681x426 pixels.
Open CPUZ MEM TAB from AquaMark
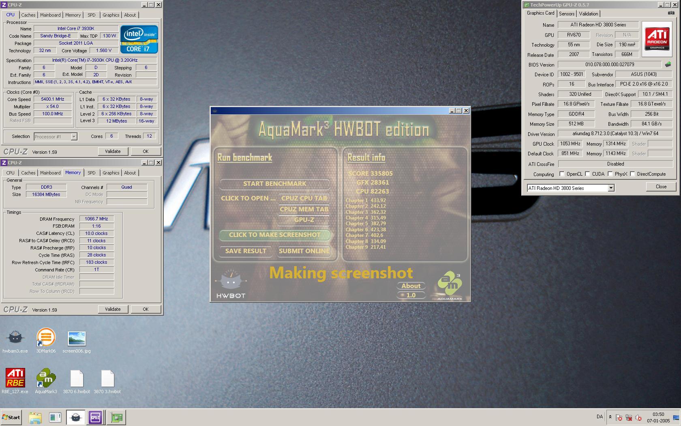tap(304, 209)
